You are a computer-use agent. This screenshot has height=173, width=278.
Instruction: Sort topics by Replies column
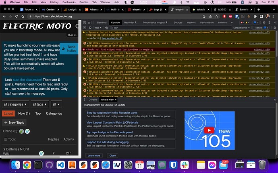coord(53,139)
